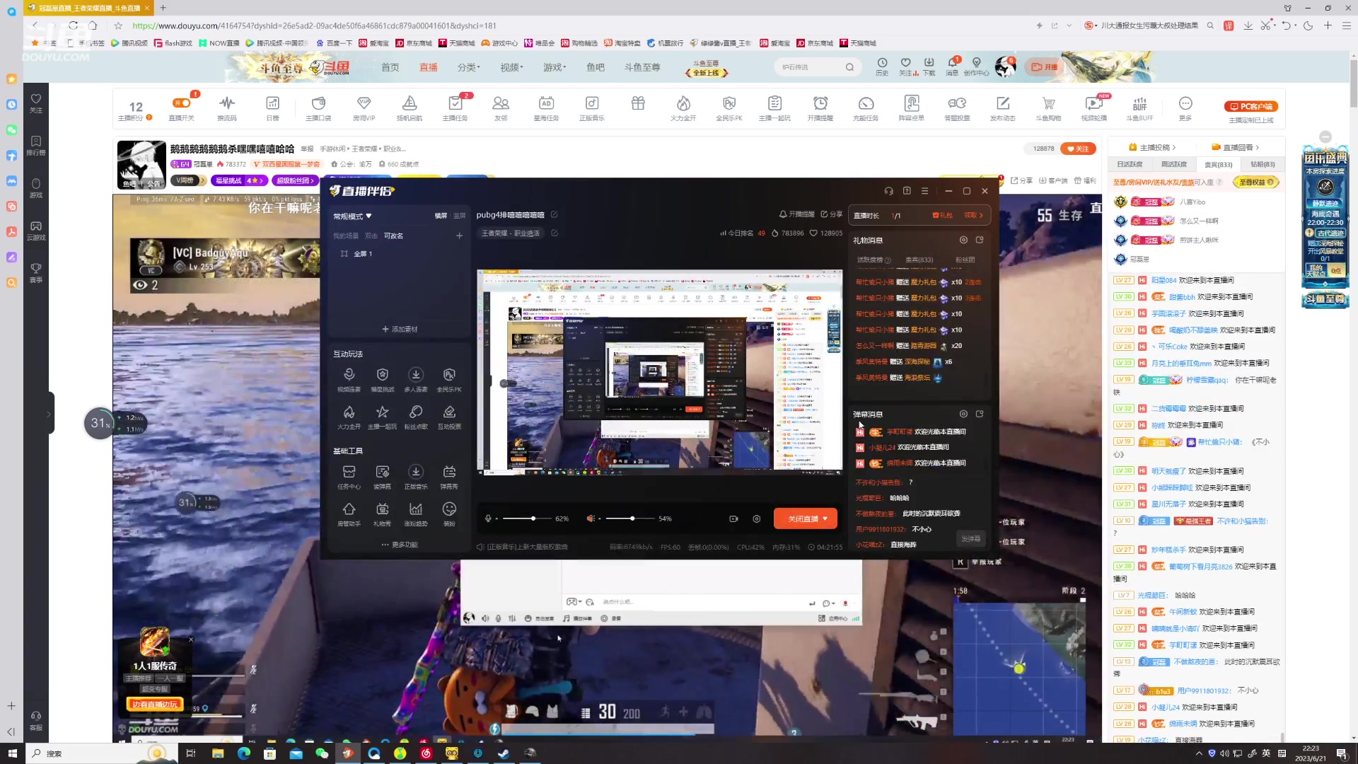Viewport: 1358px width, 764px height.
Task: Open 房间VIP in the Douyu toolbar
Action: 364,108
